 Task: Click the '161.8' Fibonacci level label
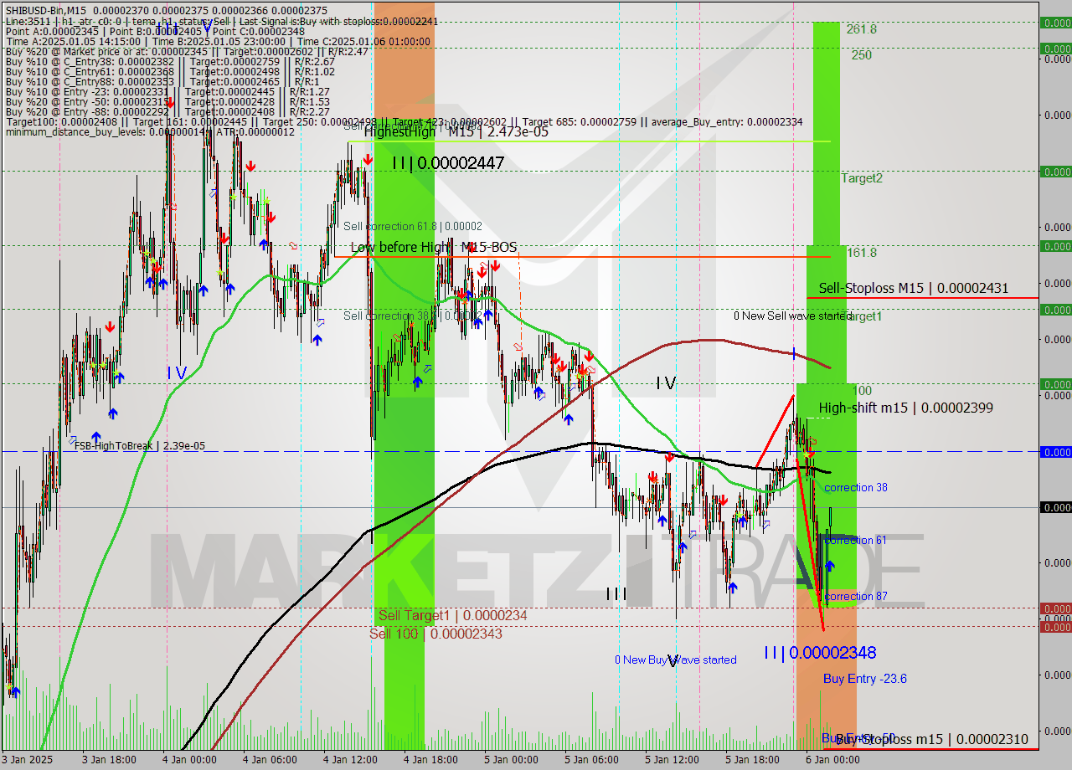[862, 253]
